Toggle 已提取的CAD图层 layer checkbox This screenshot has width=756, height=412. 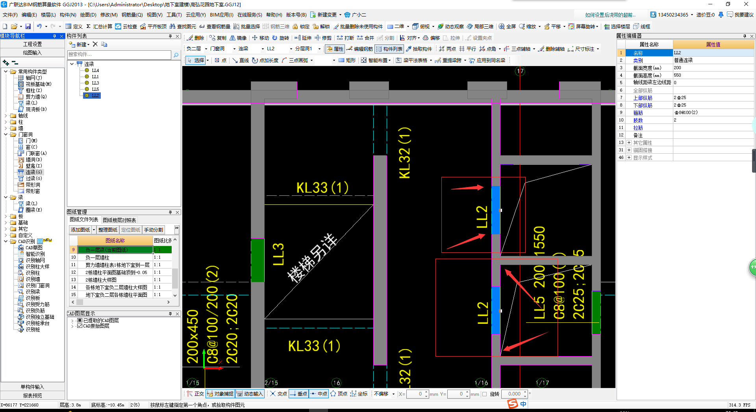click(80, 320)
